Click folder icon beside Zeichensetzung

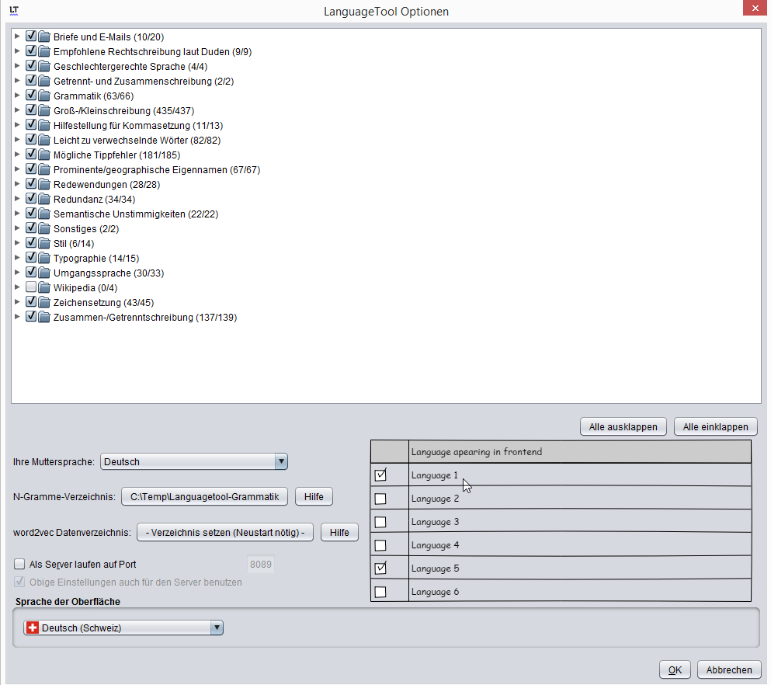pyautogui.click(x=44, y=302)
